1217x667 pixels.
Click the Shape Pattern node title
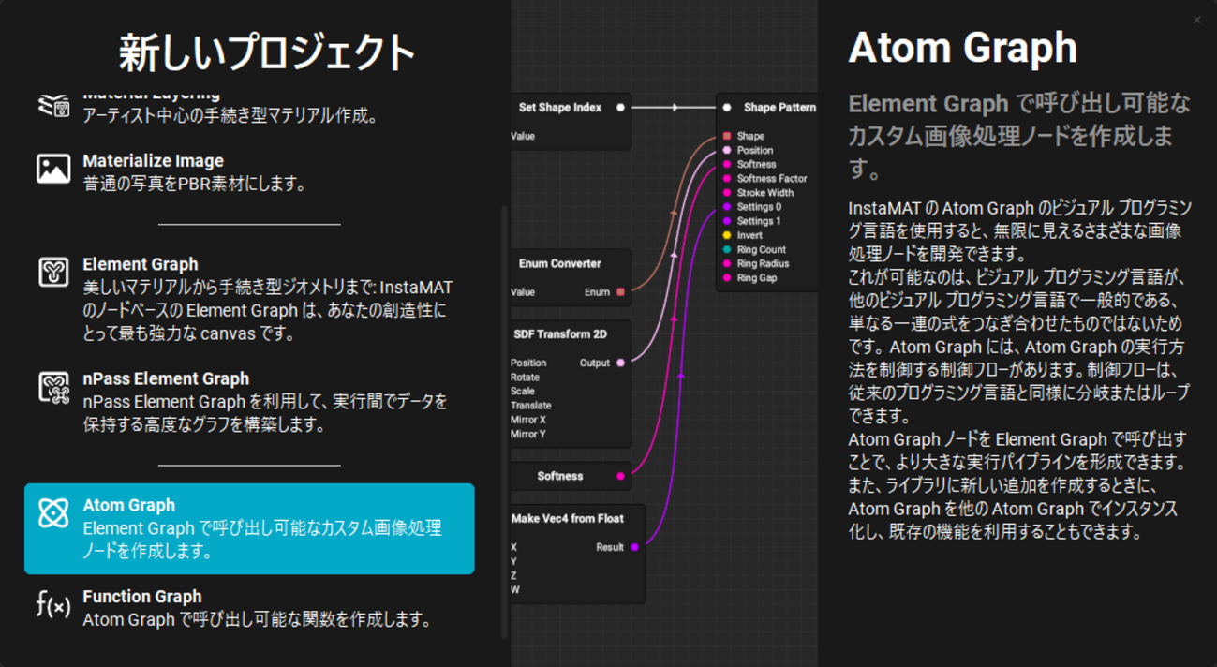tap(779, 108)
